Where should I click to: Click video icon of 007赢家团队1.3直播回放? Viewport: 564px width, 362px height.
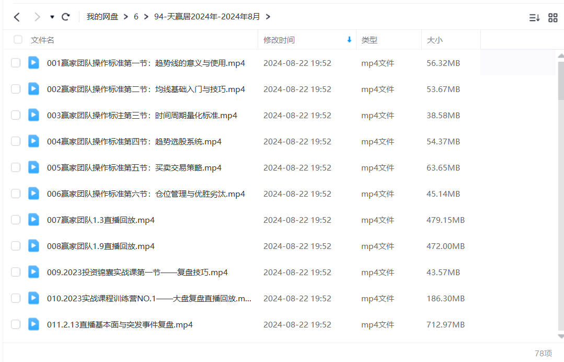click(33, 220)
